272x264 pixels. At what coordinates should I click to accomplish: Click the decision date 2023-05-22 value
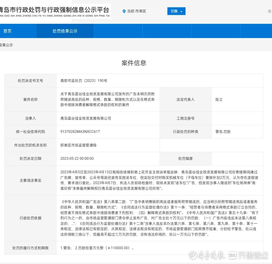(x=77, y=159)
